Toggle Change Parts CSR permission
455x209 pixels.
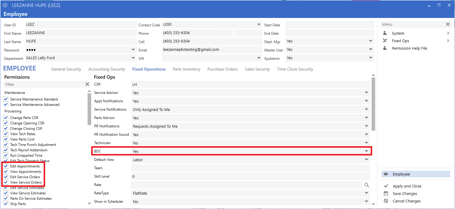tap(6, 118)
